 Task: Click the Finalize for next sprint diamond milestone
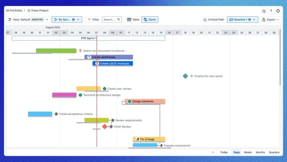(x=185, y=76)
